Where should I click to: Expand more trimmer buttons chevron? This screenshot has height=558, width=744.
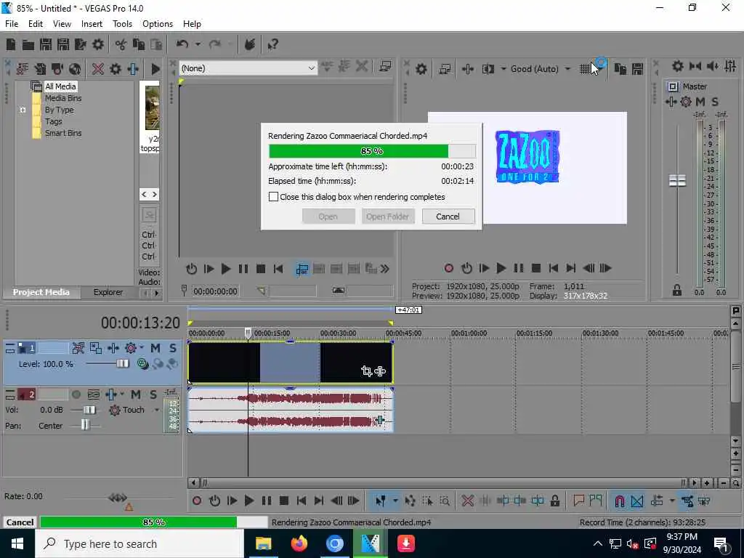[x=385, y=269]
